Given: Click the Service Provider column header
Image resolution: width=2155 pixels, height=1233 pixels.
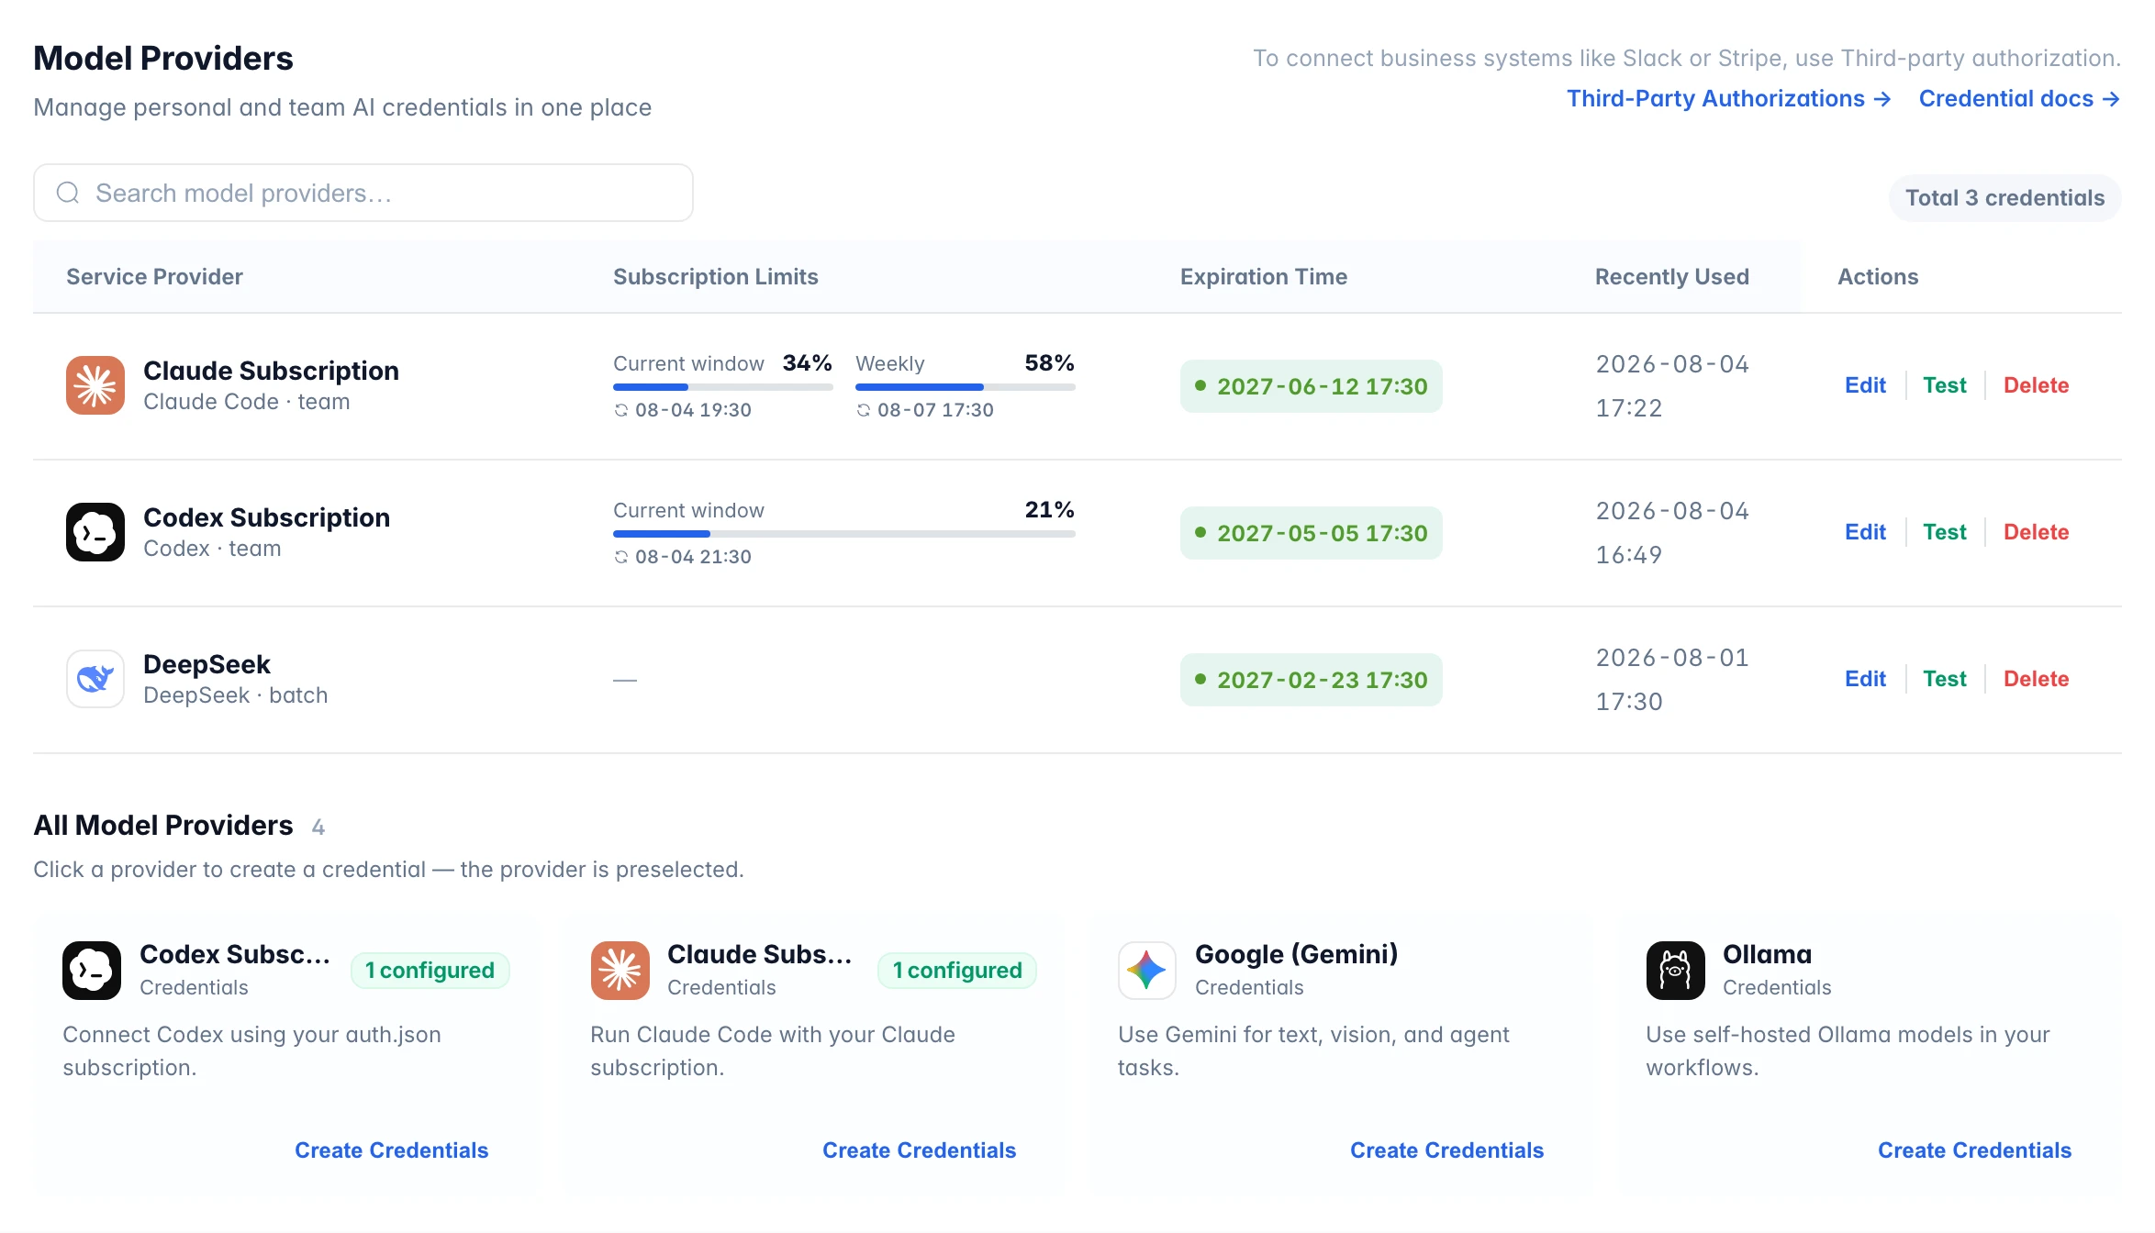Looking at the screenshot, I should point(154,277).
